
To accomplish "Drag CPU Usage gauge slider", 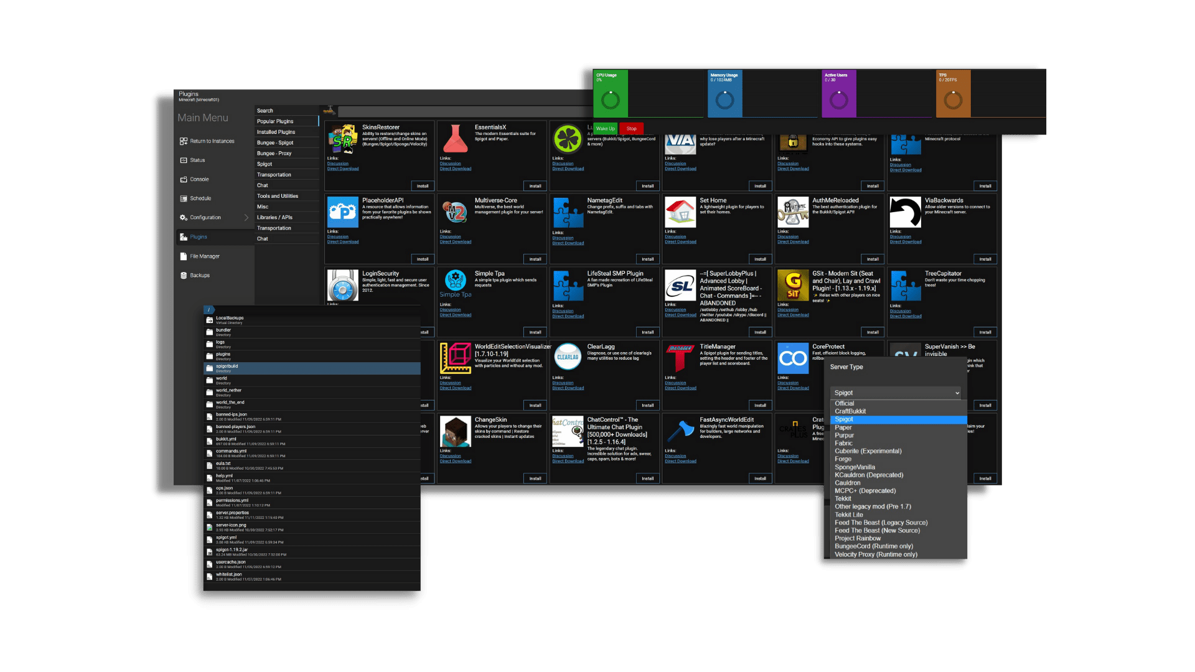I will [611, 92].
